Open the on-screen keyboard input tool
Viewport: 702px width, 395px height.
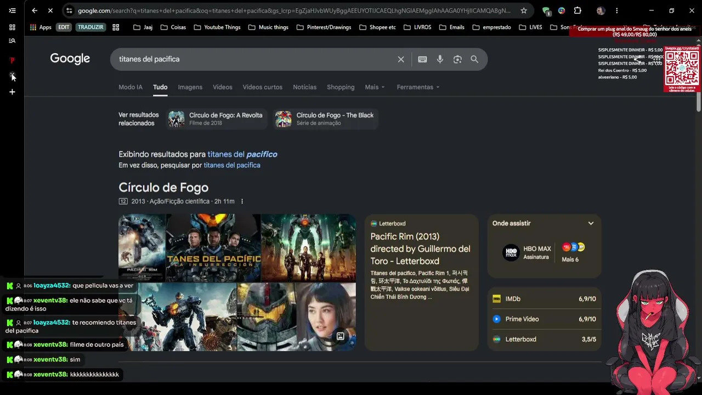coord(422,59)
